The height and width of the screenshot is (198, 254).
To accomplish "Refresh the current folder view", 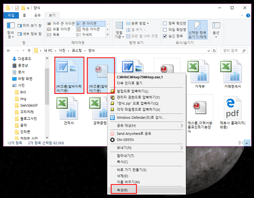I will coord(214,51).
